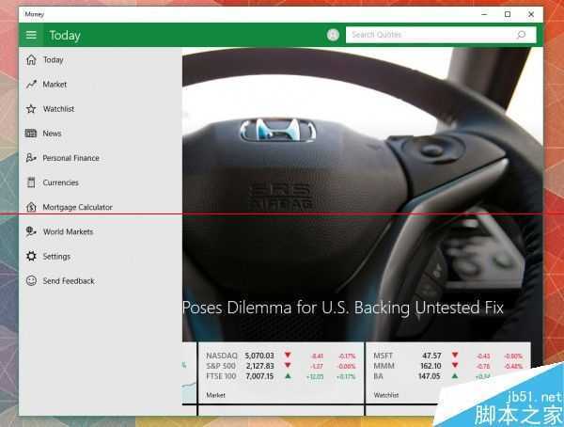This screenshot has height=427, width=564.
Task: Click the Settings gear icon
Action: (x=31, y=256)
